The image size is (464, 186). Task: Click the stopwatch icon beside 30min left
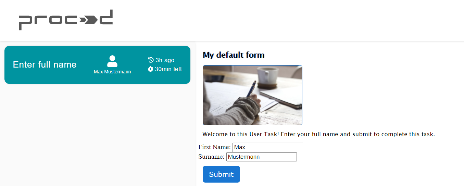[x=150, y=69]
